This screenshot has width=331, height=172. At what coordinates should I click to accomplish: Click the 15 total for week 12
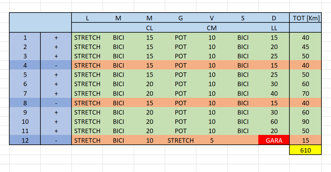(305, 140)
